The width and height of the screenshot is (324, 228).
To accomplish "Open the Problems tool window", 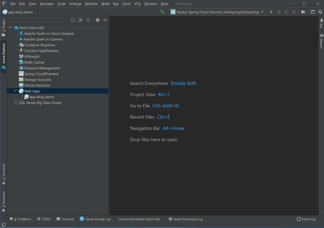I will click(x=20, y=219).
